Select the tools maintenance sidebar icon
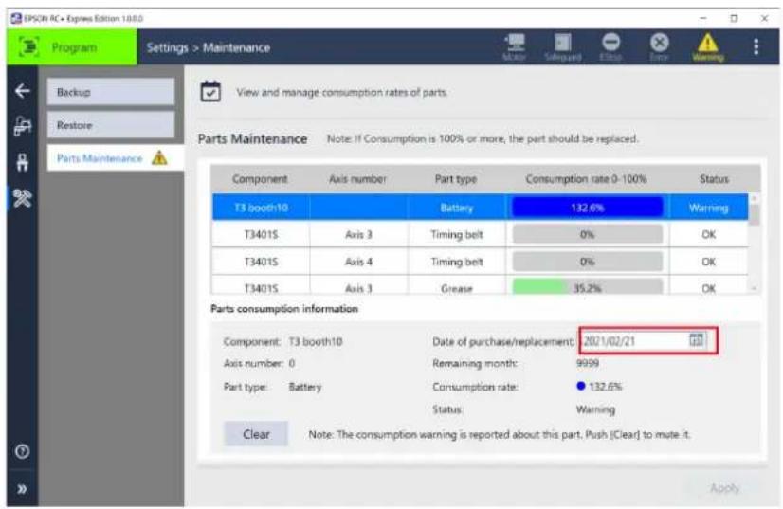 click(x=23, y=198)
